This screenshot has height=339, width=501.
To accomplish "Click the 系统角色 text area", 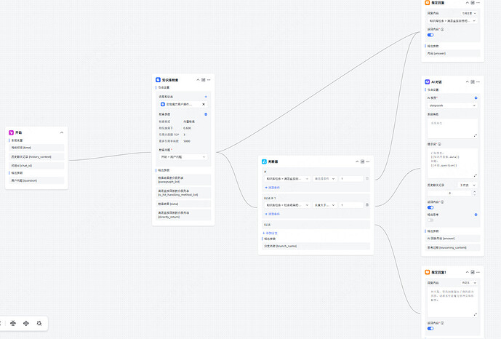I will click(x=452, y=128).
